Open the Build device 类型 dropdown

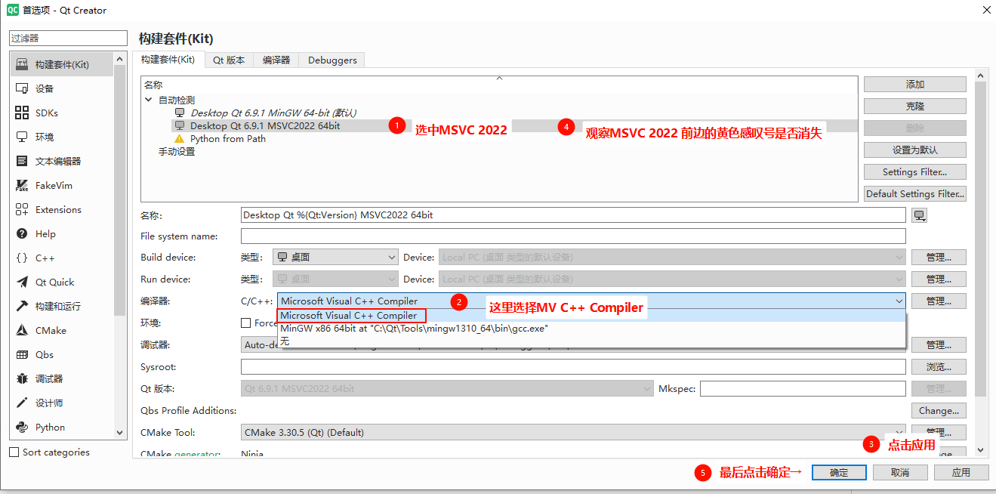pos(335,257)
